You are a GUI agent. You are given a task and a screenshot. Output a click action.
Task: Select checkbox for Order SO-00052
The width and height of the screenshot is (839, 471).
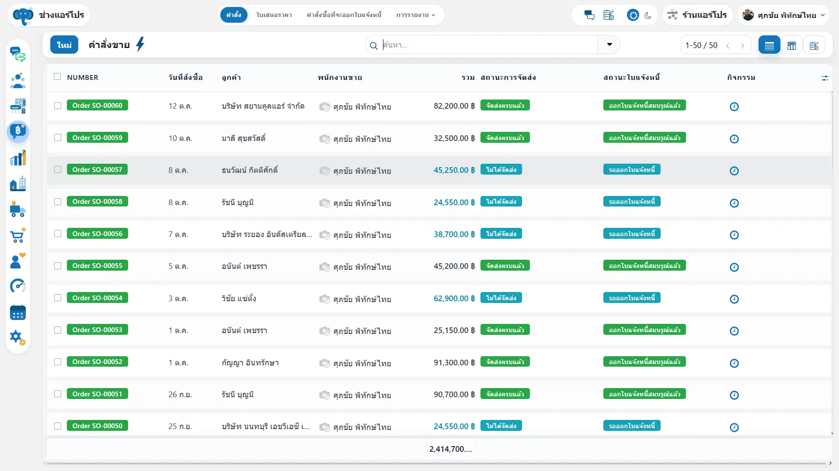coord(58,362)
